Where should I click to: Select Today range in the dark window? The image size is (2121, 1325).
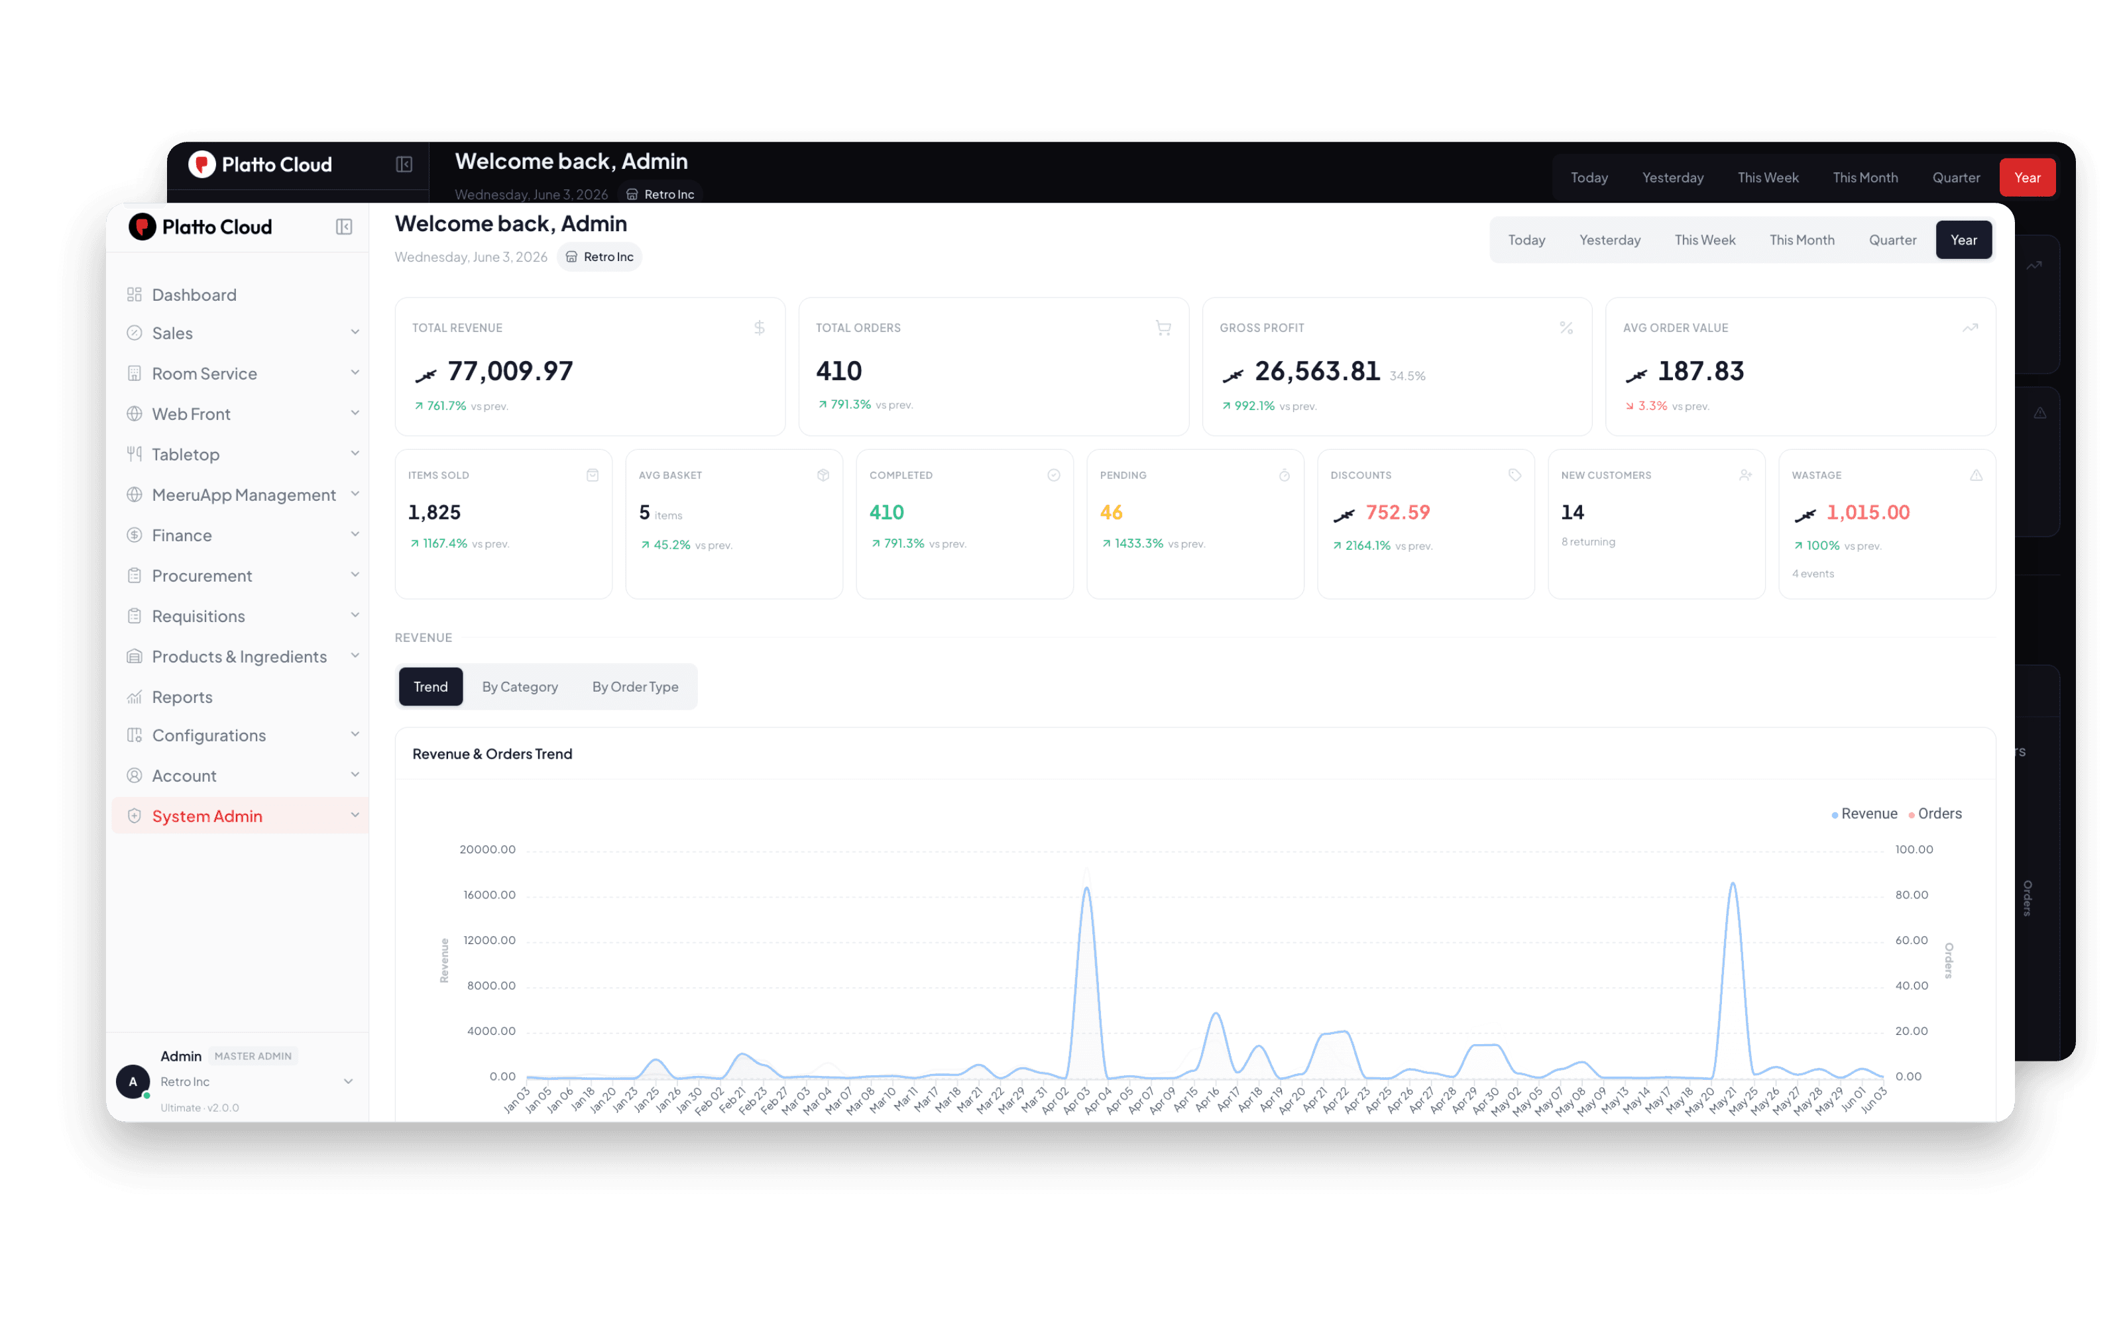pyautogui.click(x=1589, y=177)
